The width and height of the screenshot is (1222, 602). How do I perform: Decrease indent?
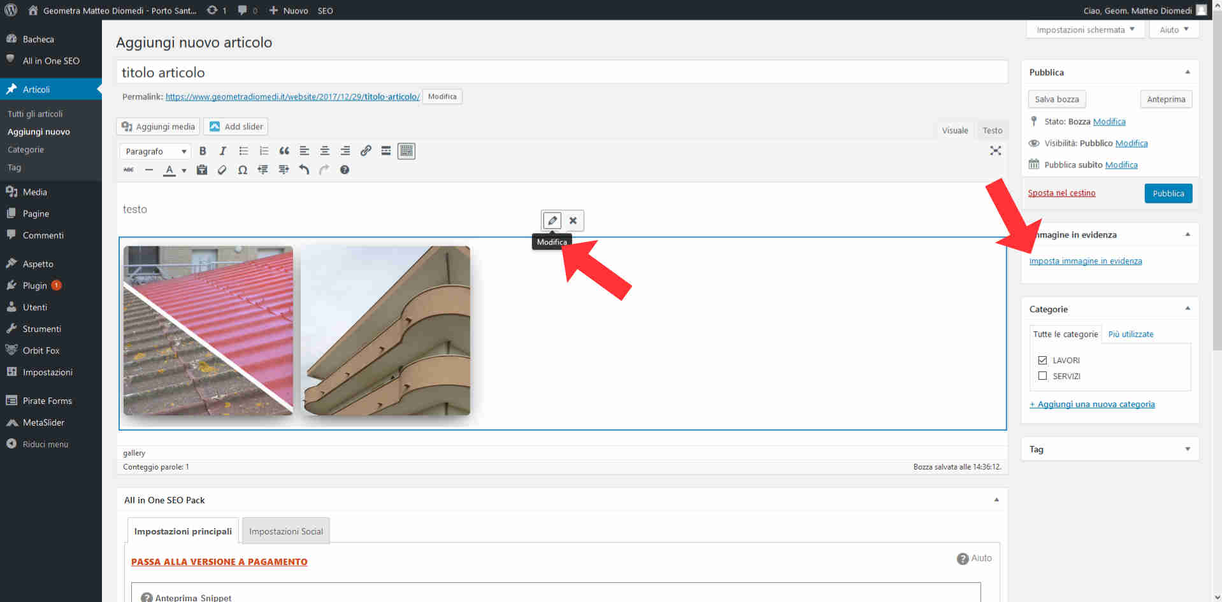[x=263, y=170]
